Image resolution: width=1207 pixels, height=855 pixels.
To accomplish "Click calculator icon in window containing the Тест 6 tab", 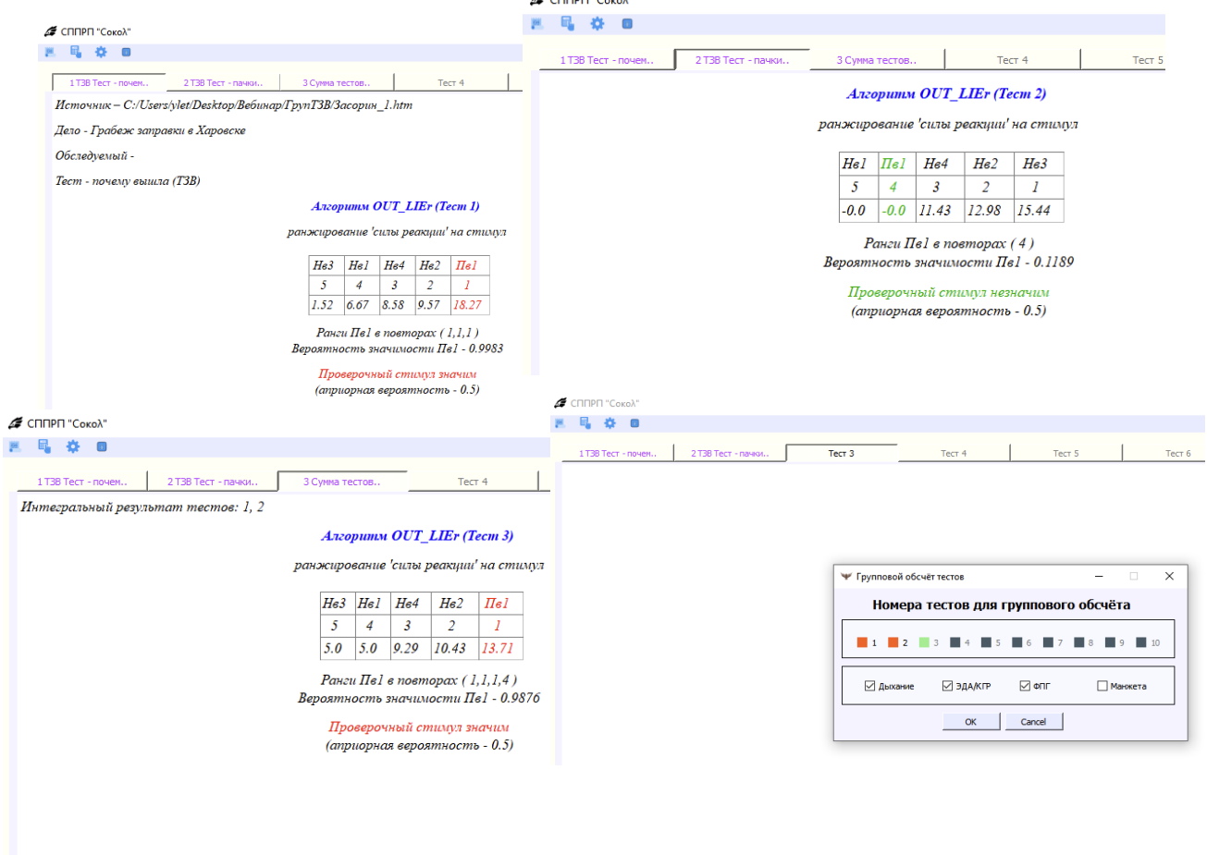I will click(585, 423).
